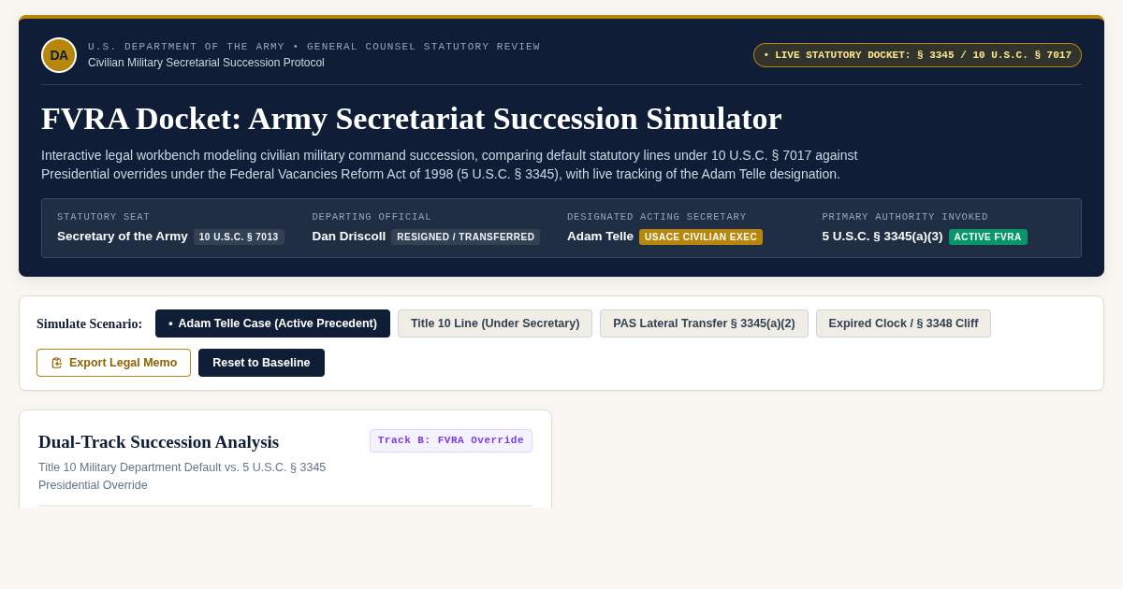The height and width of the screenshot is (589, 1123).
Task: Click the 10 U.S.C. § 7013 tag
Action: pos(239,237)
